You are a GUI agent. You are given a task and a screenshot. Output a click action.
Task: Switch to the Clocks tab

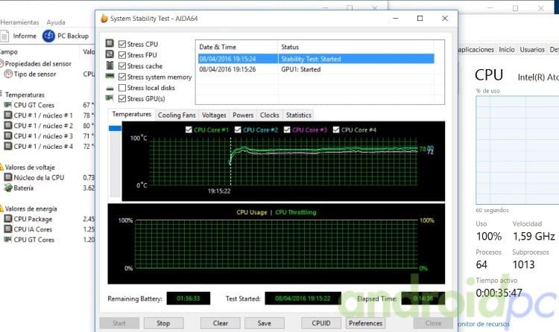pos(270,115)
